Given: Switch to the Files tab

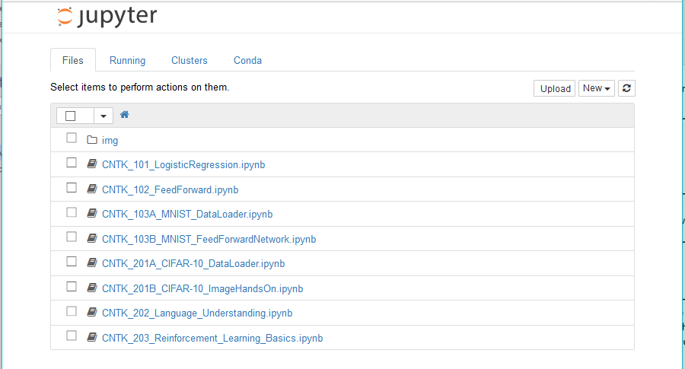Looking at the screenshot, I should [72, 60].
